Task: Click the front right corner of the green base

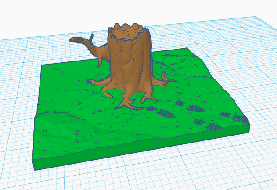Action: (249, 126)
